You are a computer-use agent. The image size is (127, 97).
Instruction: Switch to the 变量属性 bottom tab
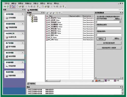coord(31,84)
